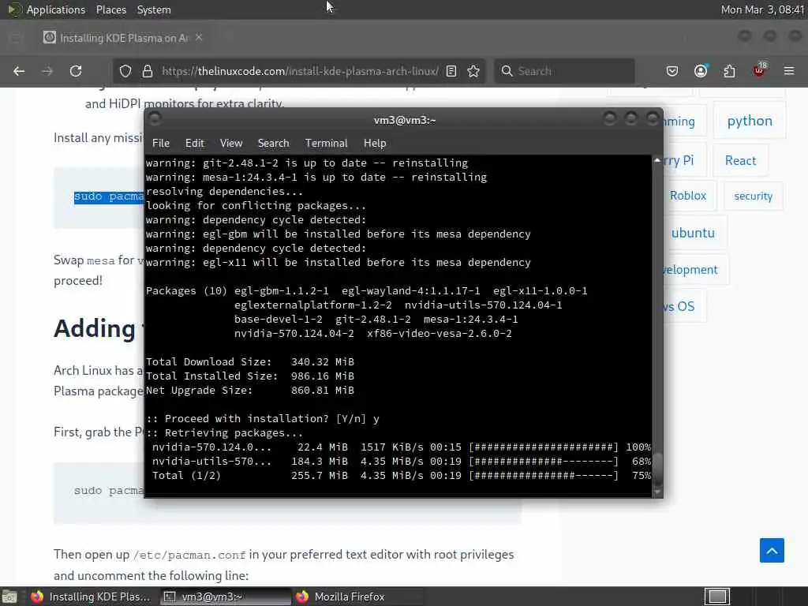This screenshot has width=808, height=606.
Task: Open the Roblox tag link
Action: 687,196
